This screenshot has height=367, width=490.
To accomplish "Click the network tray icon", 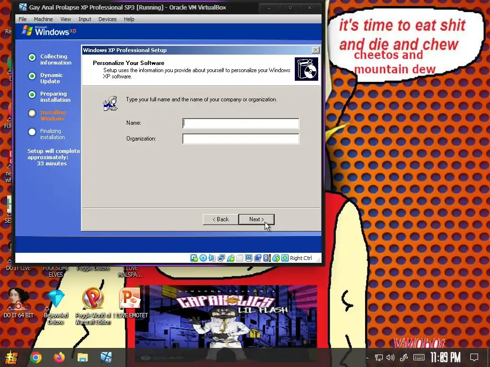I will 379,357.
